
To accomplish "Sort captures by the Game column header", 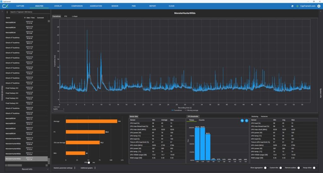I will (8, 18).
